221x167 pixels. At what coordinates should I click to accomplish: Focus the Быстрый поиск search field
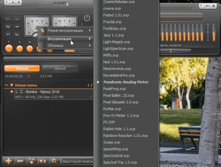[78, 161]
